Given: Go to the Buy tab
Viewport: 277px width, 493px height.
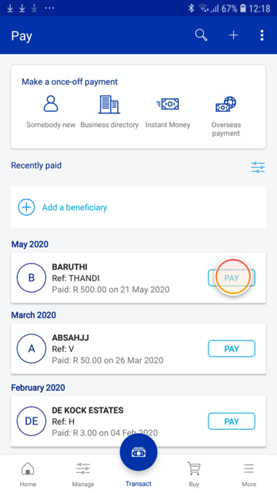Looking at the screenshot, I should (x=194, y=474).
